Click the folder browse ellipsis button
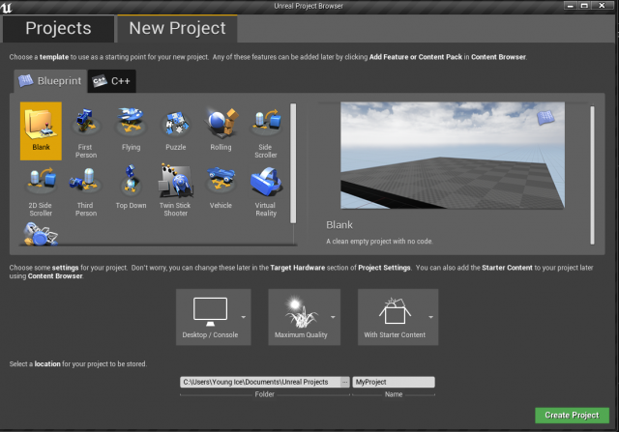This screenshot has height=432, width=619. pos(345,382)
